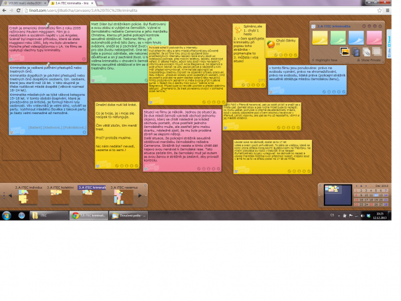Open the 3.A iTEC individua canvas thumbnail
401x301 pixels.
[28, 197]
